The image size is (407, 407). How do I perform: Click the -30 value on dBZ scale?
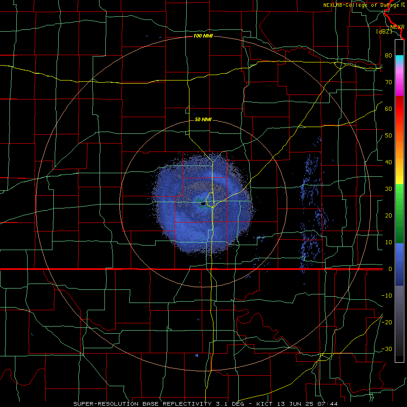(387, 349)
